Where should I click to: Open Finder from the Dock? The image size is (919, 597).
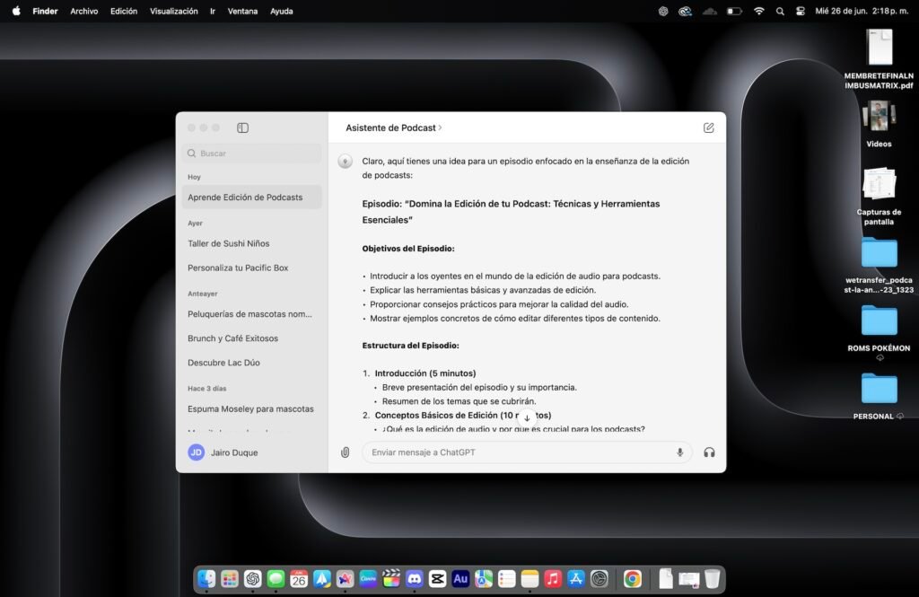coord(206,579)
